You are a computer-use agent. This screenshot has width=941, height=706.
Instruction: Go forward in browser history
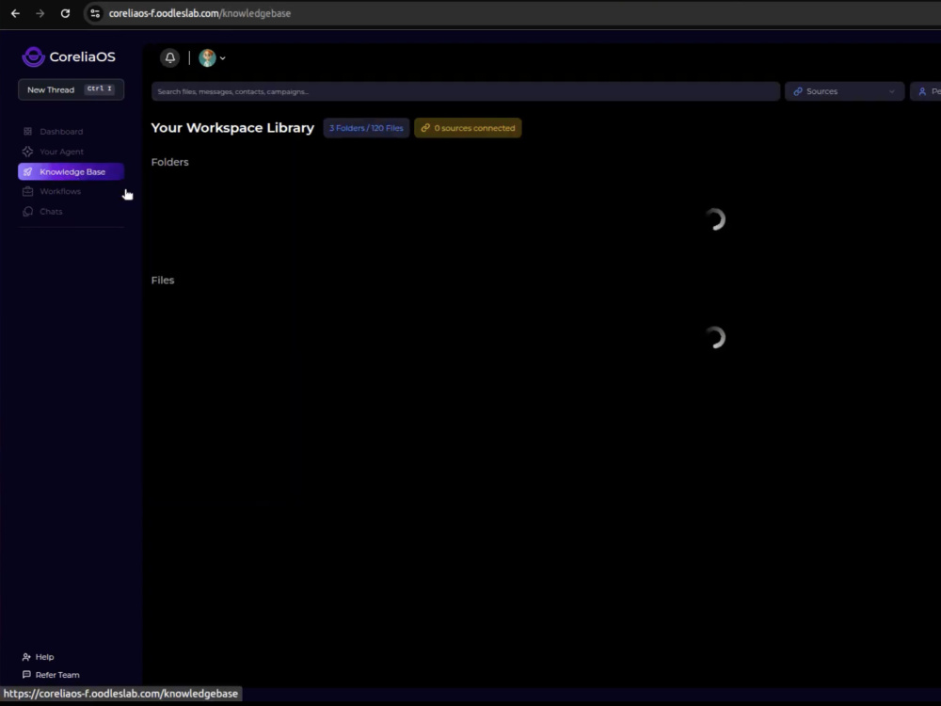point(40,13)
